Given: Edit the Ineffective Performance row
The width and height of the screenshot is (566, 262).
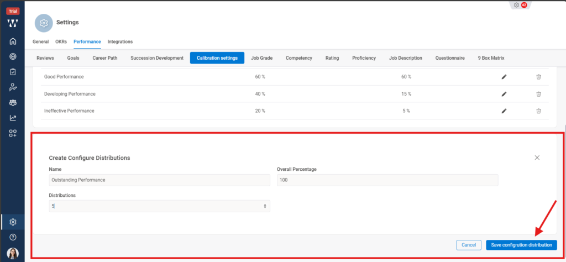Looking at the screenshot, I should (x=504, y=111).
